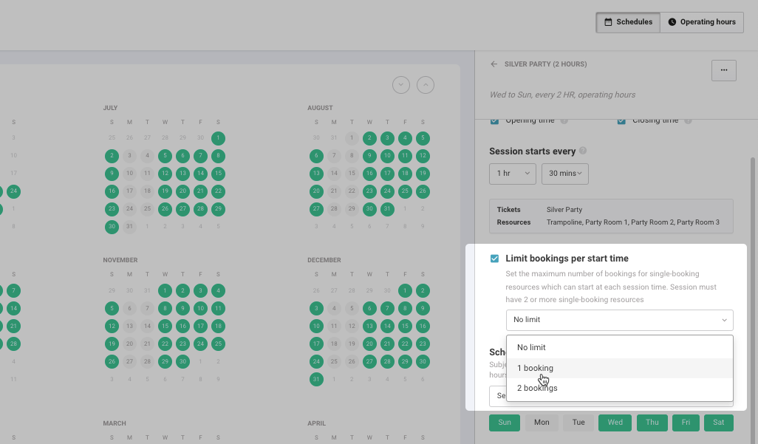The height and width of the screenshot is (444, 758).
Task: Select December 25 greyed date
Action: tap(334, 361)
